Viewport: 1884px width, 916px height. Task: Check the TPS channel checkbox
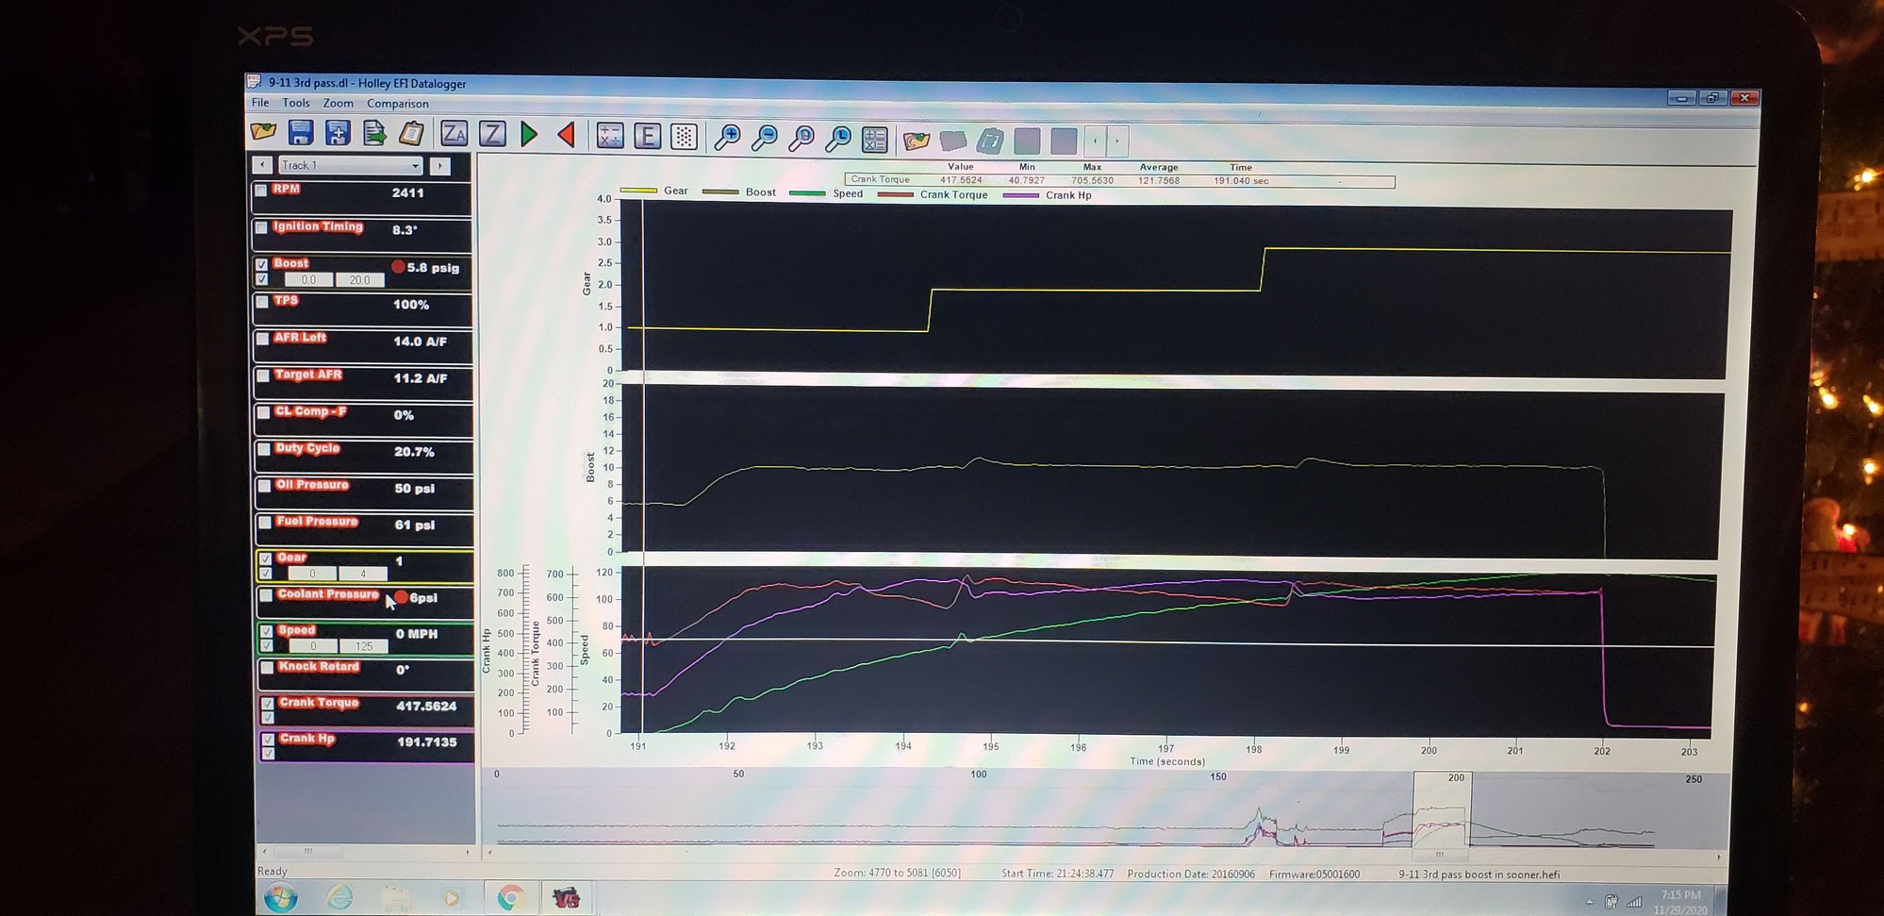[262, 302]
